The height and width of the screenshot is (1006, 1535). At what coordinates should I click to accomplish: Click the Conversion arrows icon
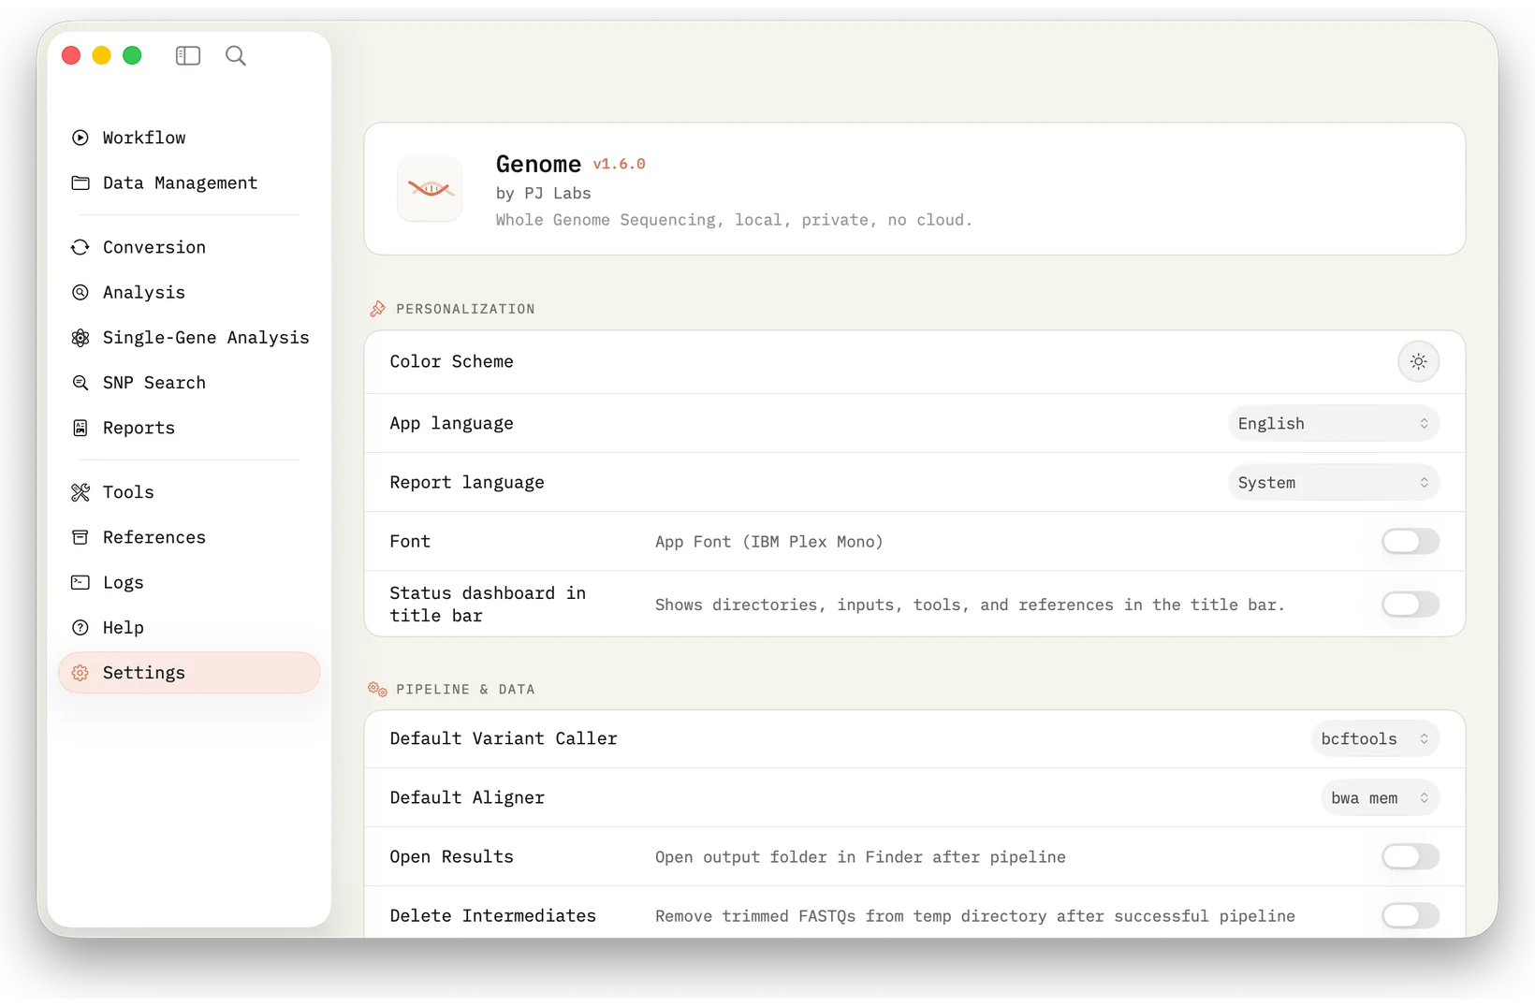pos(80,247)
